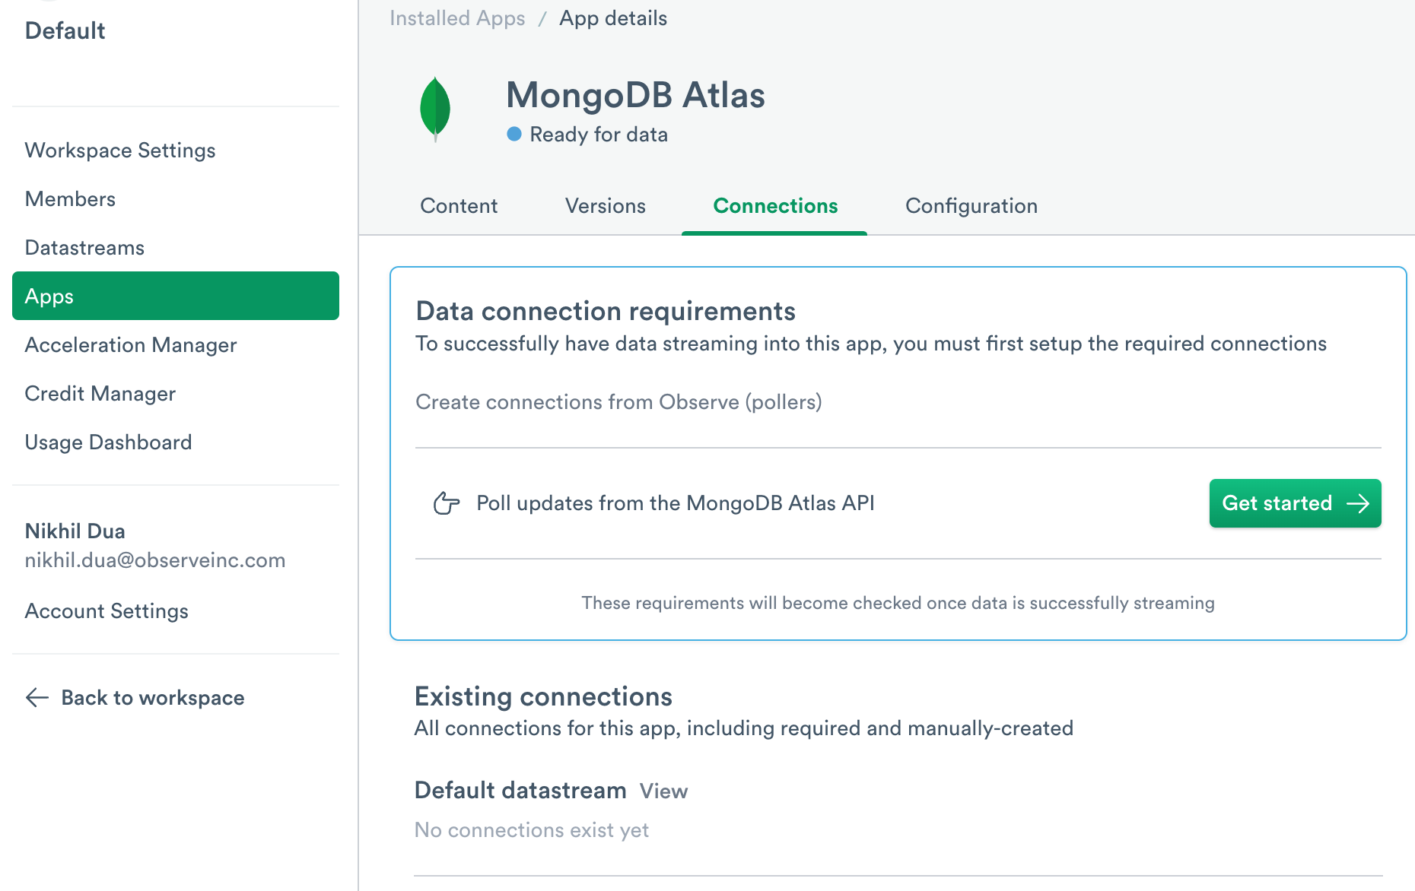The image size is (1415, 891).
Task: Click No connections exist yet text
Action: [532, 830]
